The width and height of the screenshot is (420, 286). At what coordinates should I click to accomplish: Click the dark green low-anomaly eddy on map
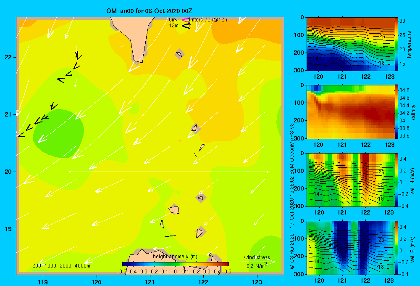click(58, 133)
